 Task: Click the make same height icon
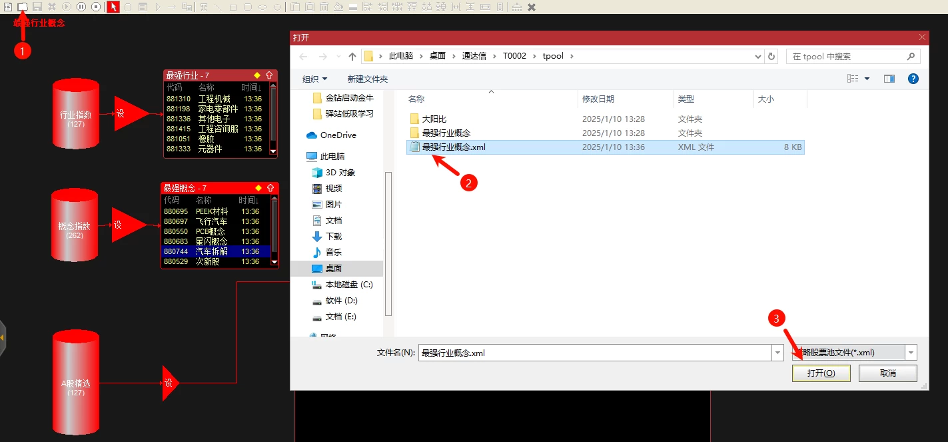pos(500,7)
